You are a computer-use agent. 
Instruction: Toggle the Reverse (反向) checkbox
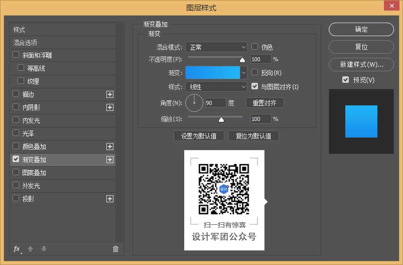(x=255, y=73)
